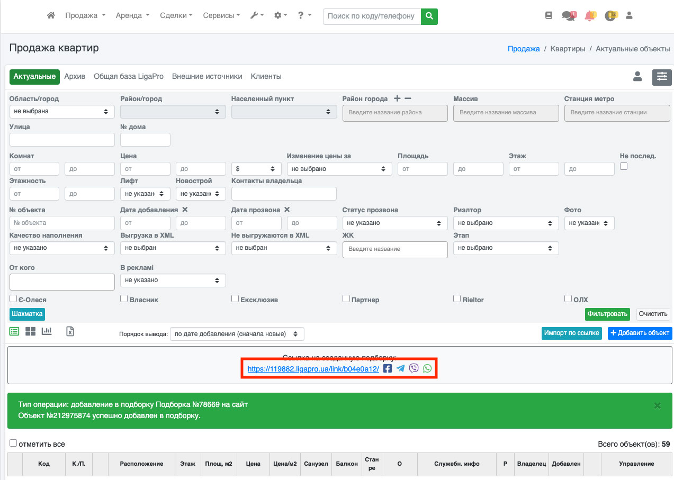Screen dimensions: 674x480
Task: Share selection link via WhatsApp
Action: (x=427, y=368)
